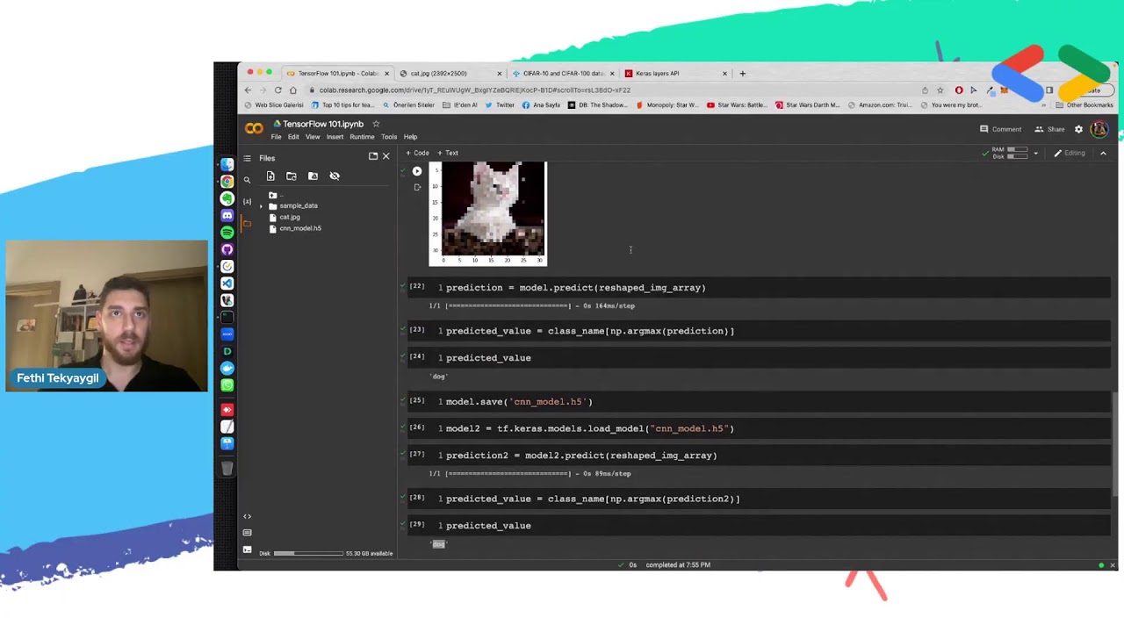Collapse the notebook header chevron
Image resolution: width=1124 pixels, height=632 pixels.
click(1103, 153)
